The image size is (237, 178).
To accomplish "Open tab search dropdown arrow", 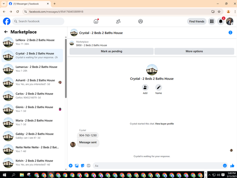I will click(4, 4).
